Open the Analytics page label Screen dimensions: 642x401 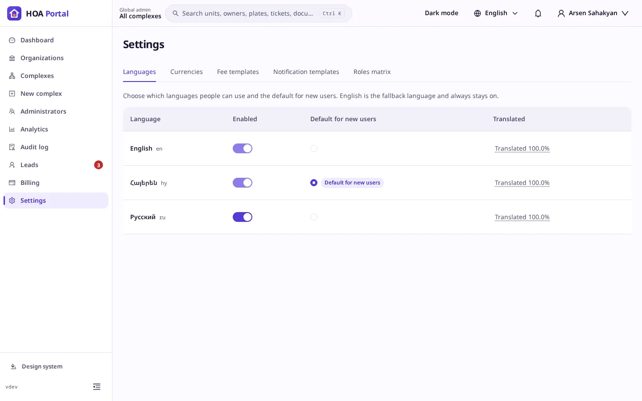pos(34,129)
